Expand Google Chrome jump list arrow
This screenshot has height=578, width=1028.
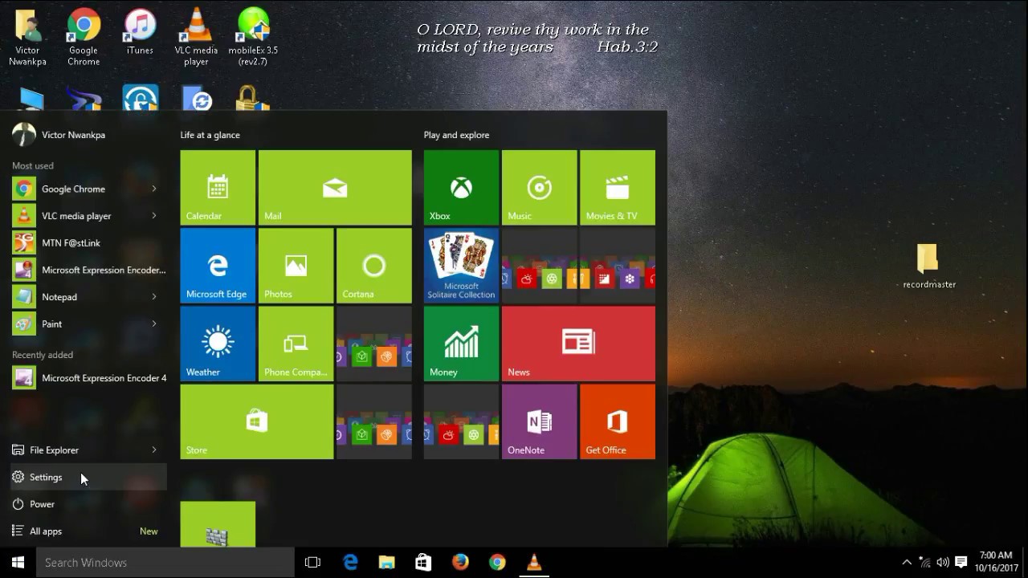pyautogui.click(x=153, y=189)
